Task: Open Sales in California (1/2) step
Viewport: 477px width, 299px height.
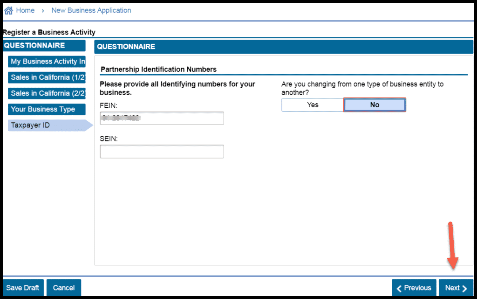Action: [x=47, y=77]
